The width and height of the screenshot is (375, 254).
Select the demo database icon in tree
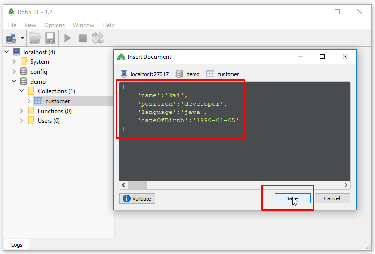[x=24, y=81]
